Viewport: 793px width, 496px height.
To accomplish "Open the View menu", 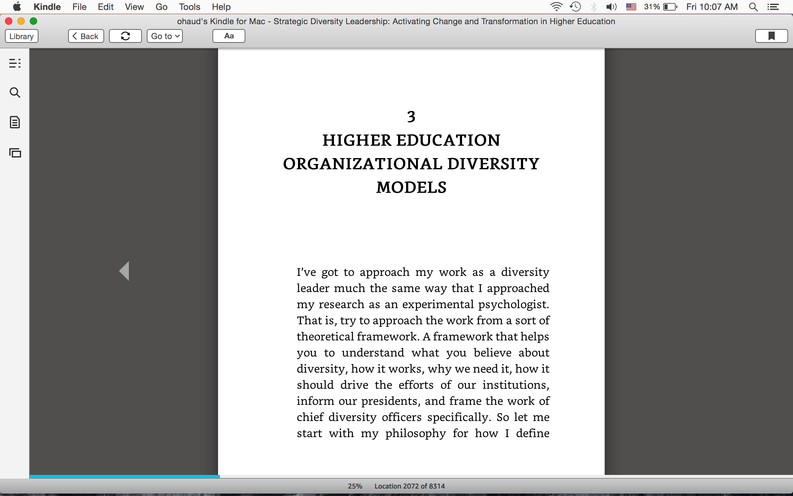I will [134, 7].
